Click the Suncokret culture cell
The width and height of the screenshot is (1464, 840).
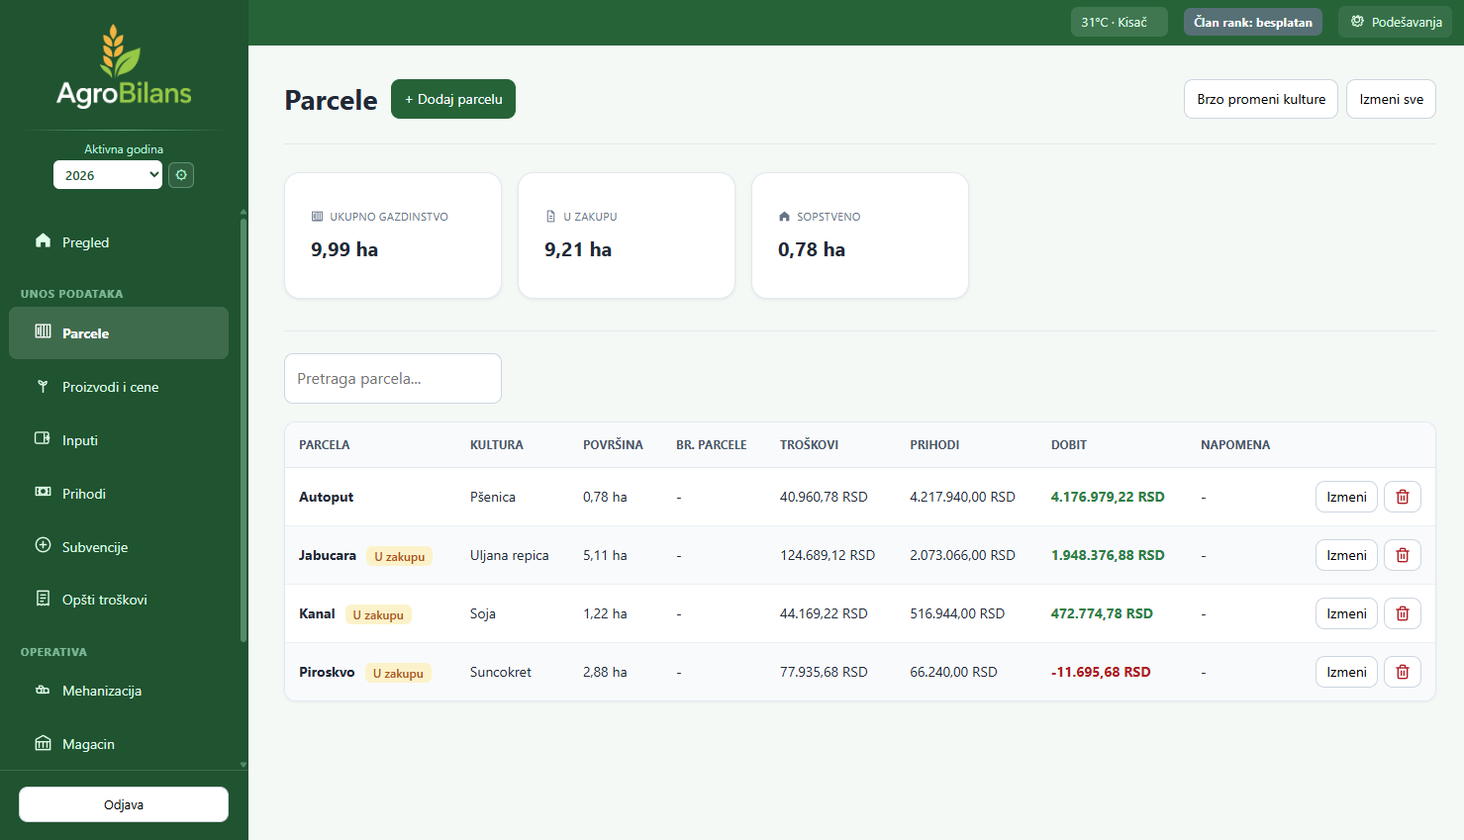tap(500, 672)
